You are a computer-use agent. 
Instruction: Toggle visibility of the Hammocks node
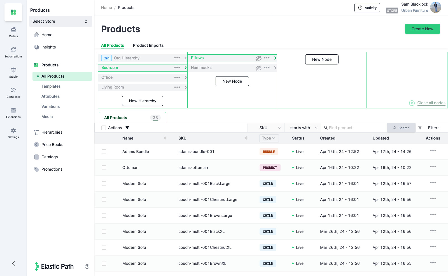coord(258,68)
